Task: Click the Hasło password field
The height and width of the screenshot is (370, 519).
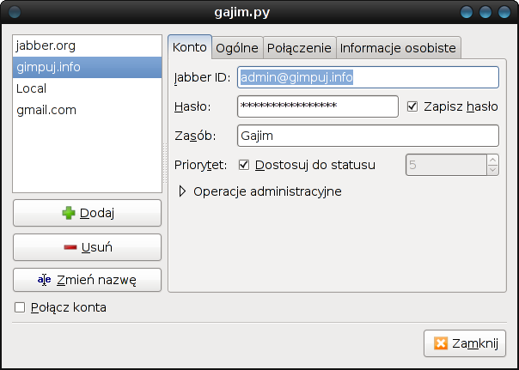Action: [x=317, y=106]
